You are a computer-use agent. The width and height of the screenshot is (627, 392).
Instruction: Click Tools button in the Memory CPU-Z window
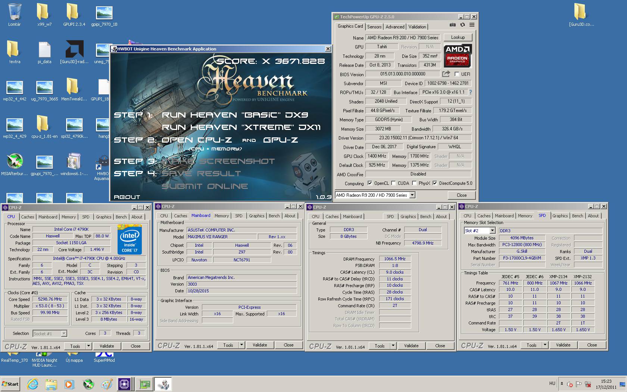(380, 346)
